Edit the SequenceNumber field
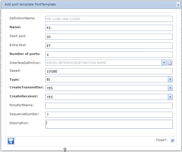The height and width of the screenshot is (152, 182). tap(109, 115)
